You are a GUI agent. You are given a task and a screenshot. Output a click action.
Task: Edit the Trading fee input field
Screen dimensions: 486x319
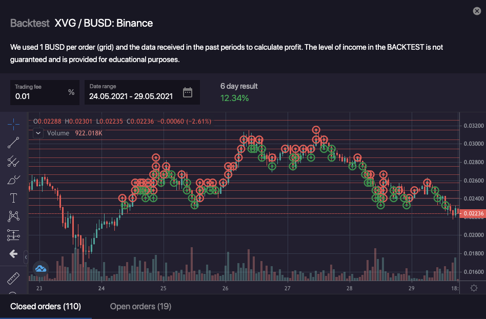coord(40,96)
